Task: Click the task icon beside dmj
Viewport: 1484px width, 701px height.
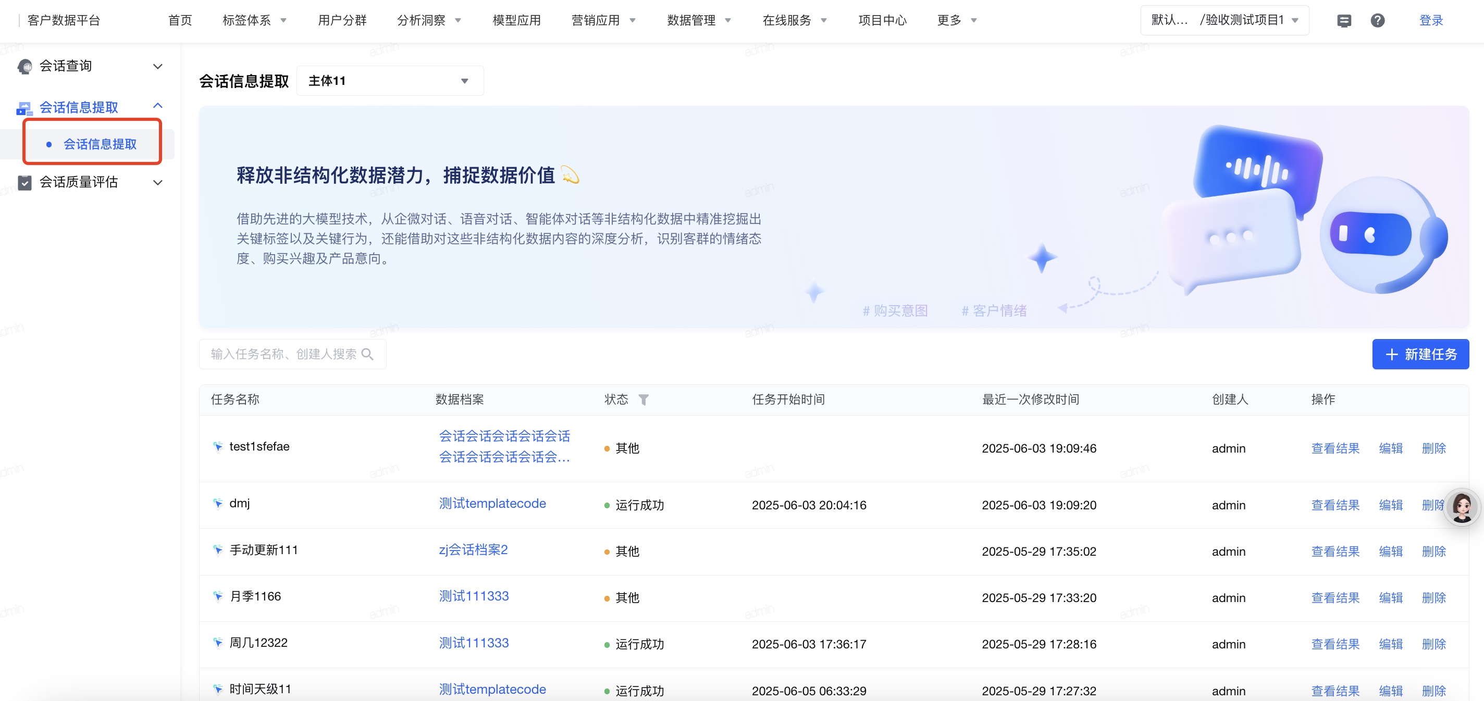Action: 218,504
